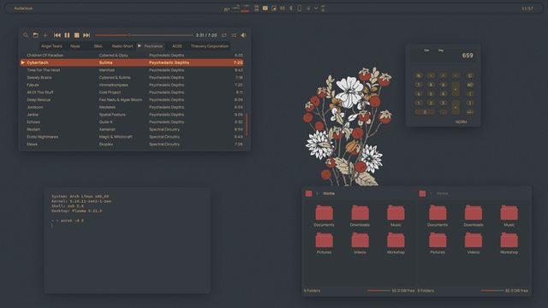548x308 pixels.
Task: Click the NORM mode label on calculator
Action: point(461,121)
